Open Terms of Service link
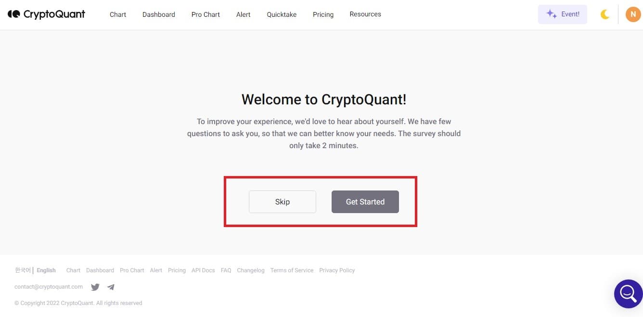Image resolution: width=643 pixels, height=317 pixels. point(292,270)
